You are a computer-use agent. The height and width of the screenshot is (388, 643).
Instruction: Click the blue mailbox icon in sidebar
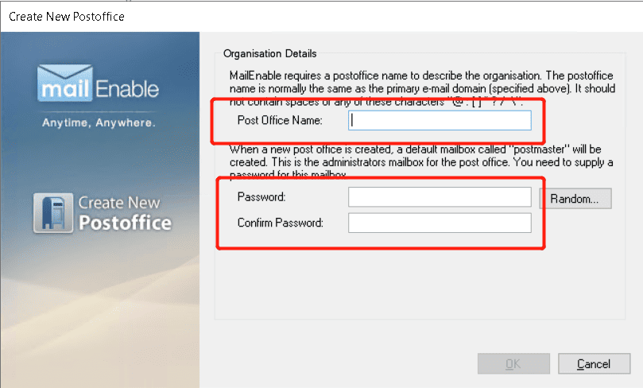(54, 213)
